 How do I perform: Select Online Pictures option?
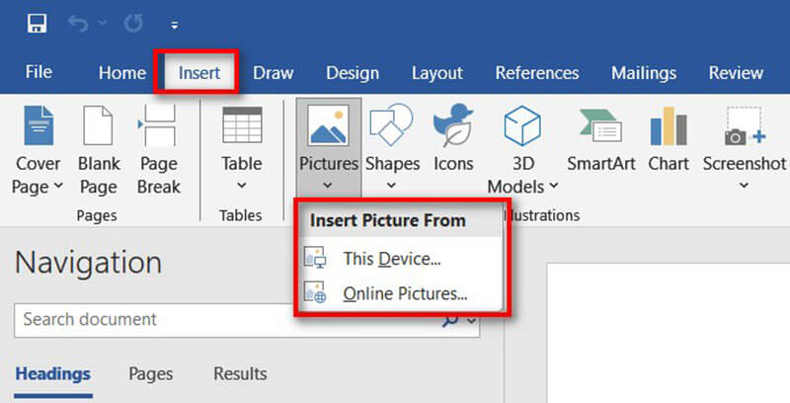[x=404, y=292]
